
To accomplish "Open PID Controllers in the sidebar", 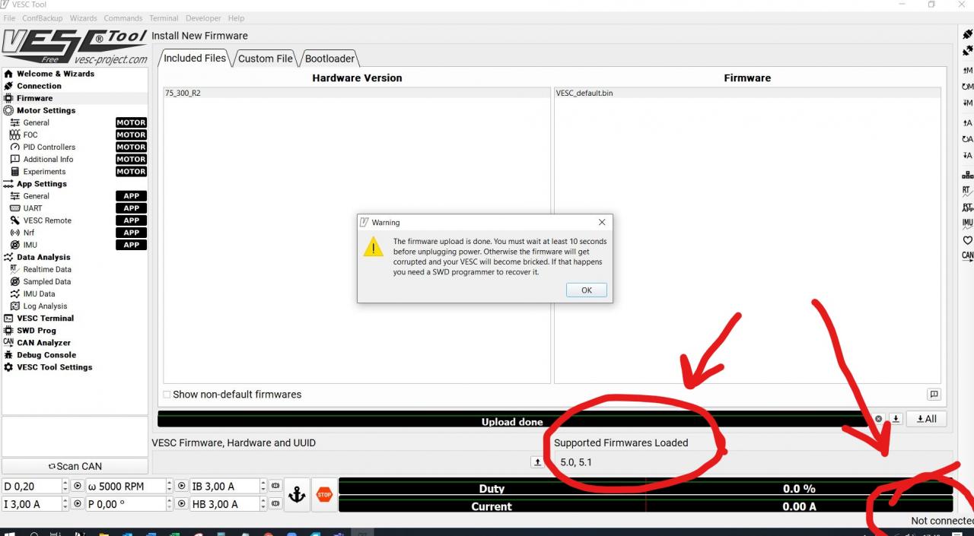I will click(x=49, y=147).
